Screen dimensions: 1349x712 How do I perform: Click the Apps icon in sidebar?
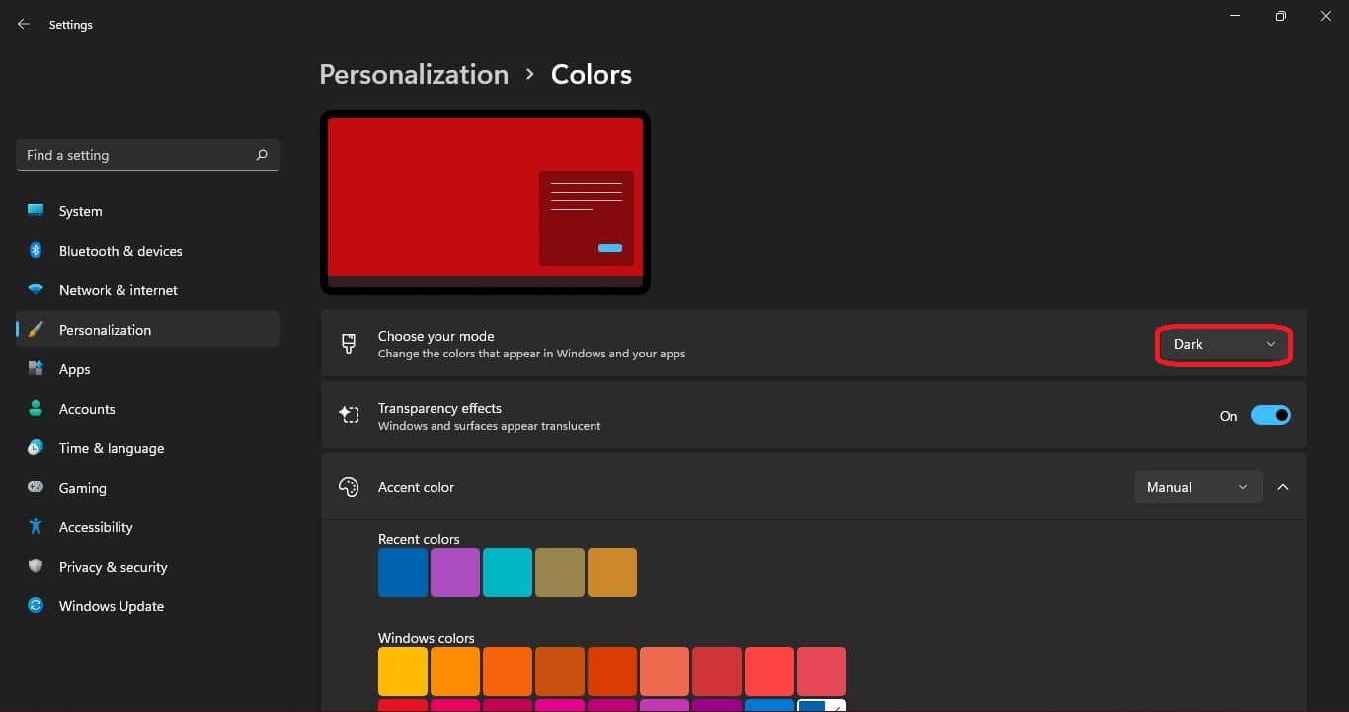(x=36, y=369)
